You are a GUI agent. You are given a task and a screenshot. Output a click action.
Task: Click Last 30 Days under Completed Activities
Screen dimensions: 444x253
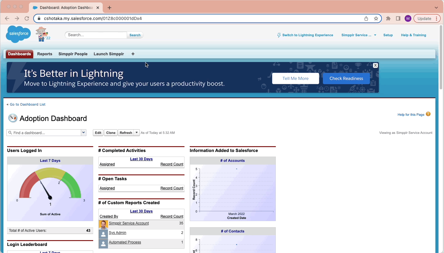click(141, 159)
